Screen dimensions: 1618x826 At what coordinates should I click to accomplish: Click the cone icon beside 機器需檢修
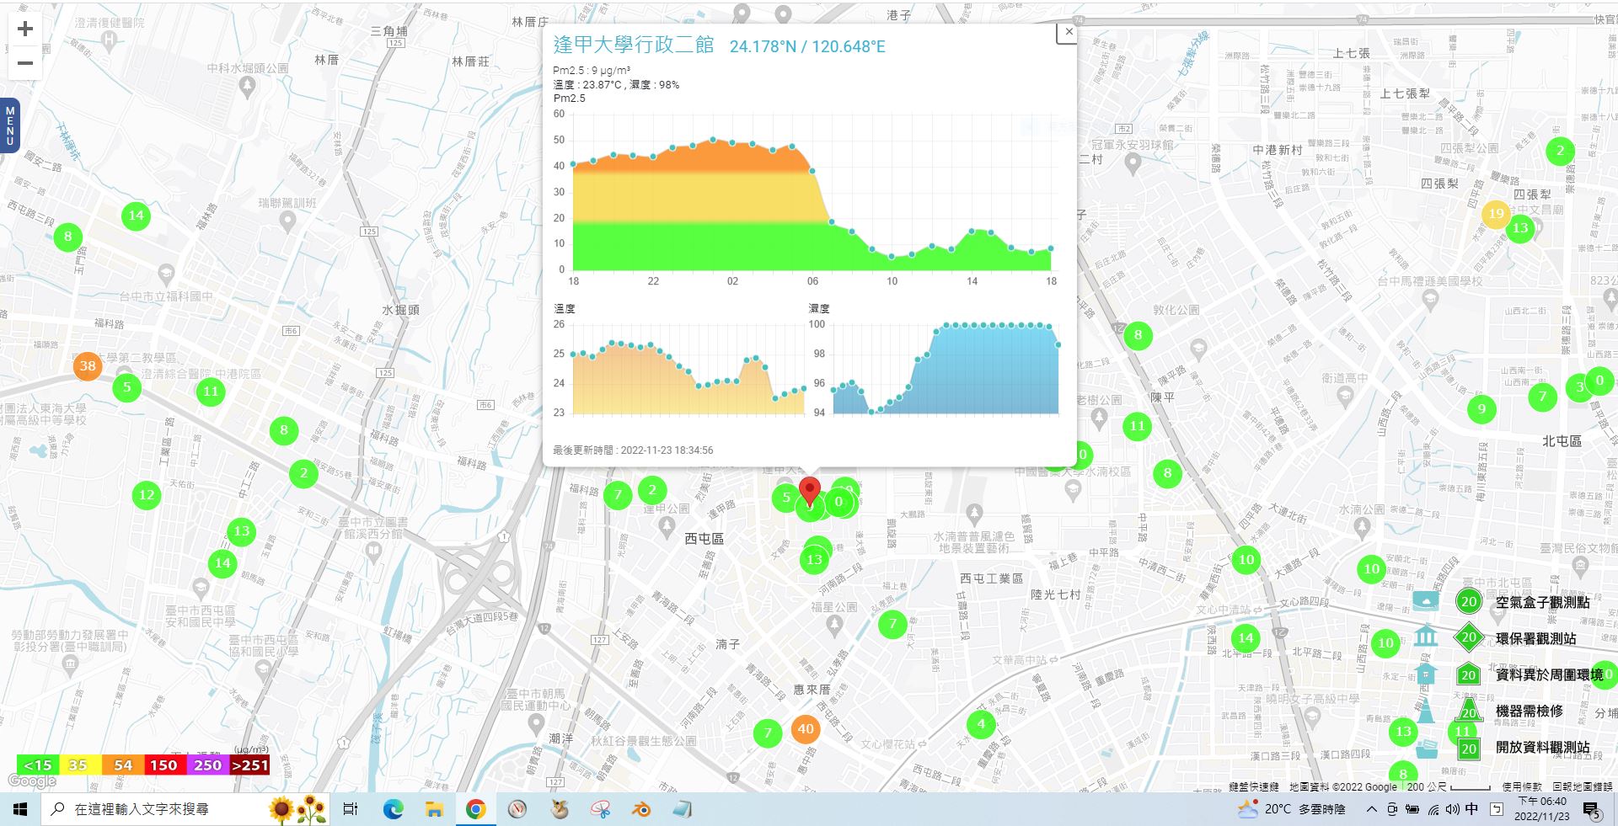tap(1425, 710)
